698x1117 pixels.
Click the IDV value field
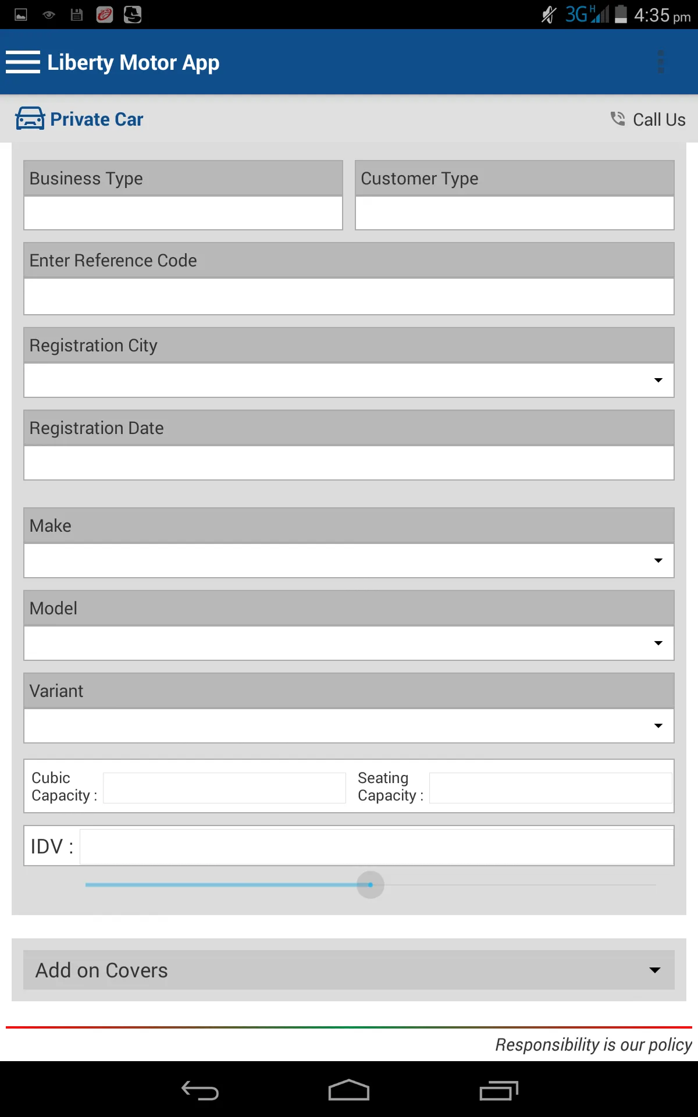tap(377, 846)
